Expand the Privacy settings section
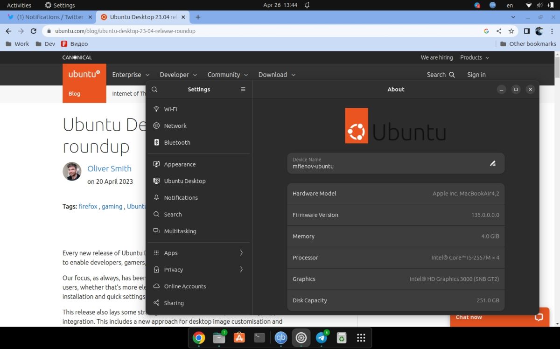 [x=199, y=270]
